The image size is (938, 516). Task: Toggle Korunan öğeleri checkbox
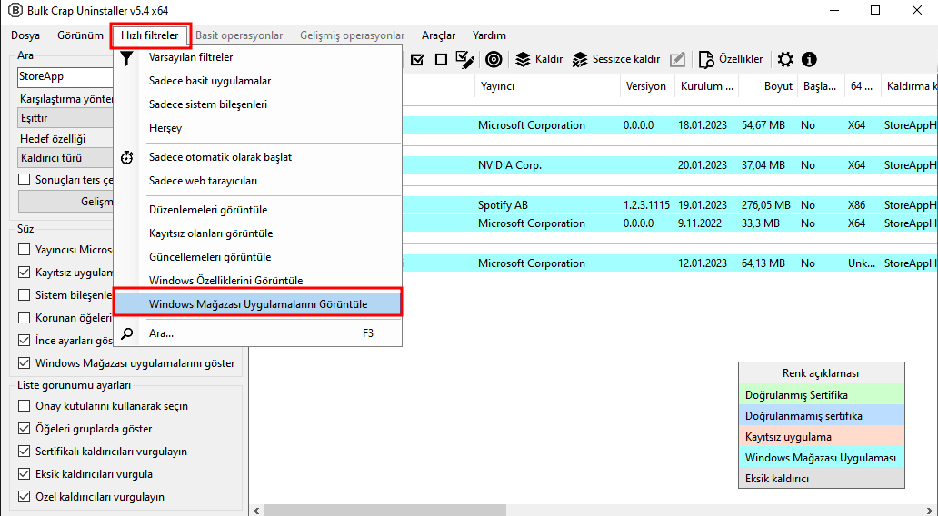pyautogui.click(x=24, y=317)
